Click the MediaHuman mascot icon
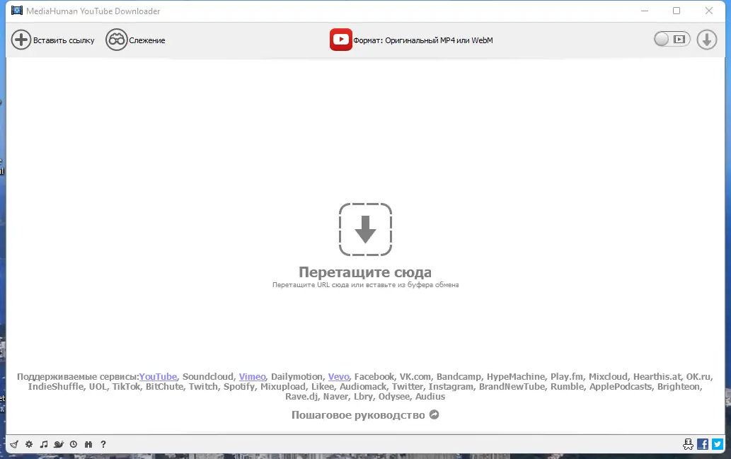Image resolution: width=731 pixels, height=459 pixels. pos(688,444)
